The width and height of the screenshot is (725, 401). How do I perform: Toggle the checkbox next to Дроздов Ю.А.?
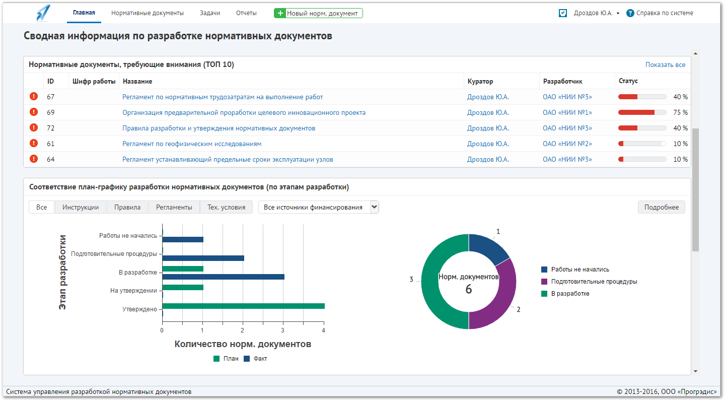coord(563,13)
